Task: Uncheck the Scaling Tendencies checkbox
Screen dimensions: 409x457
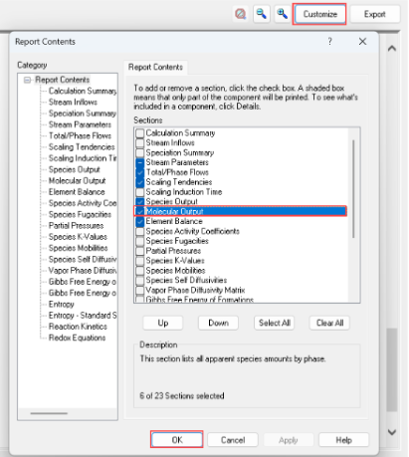Action: pyautogui.click(x=140, y=182)
